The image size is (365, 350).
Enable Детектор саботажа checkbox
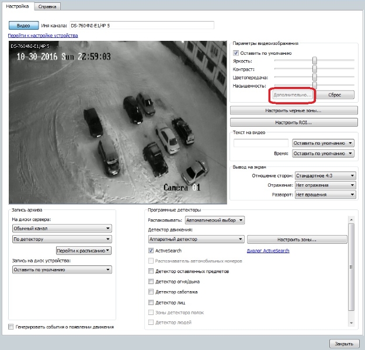[x=151, y=292]
